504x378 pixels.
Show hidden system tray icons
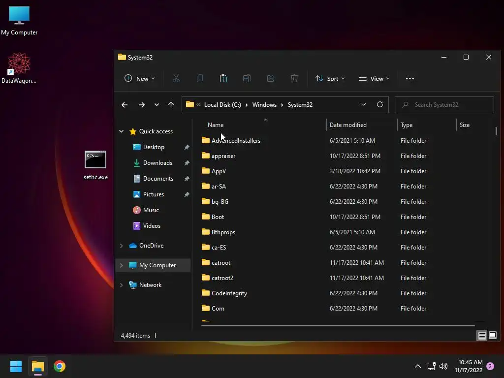click(x=417, y=366)
